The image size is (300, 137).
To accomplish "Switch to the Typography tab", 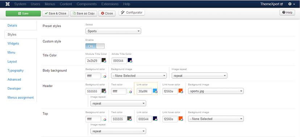I will click(x=16, y=70).
